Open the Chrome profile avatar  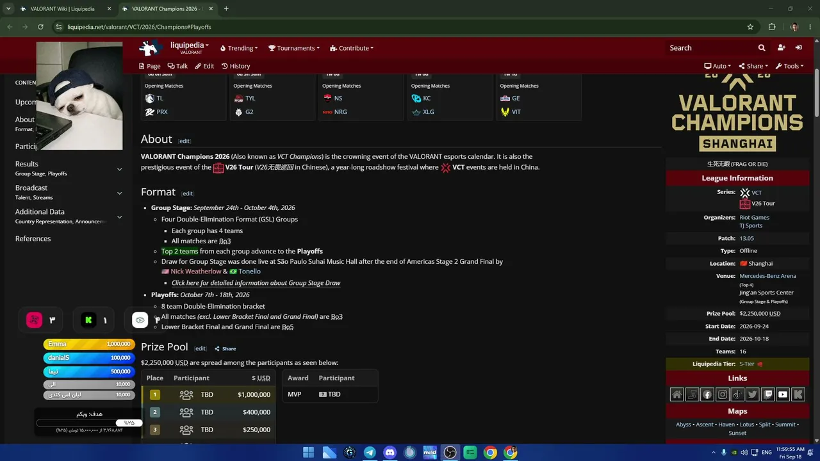pyautogui.click(x=794, y=27)
